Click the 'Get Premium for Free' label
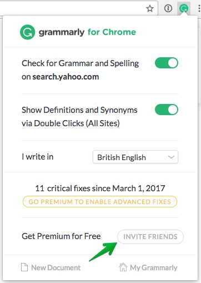The width and height of the screenshot is (201, 283). pos(61,236)
